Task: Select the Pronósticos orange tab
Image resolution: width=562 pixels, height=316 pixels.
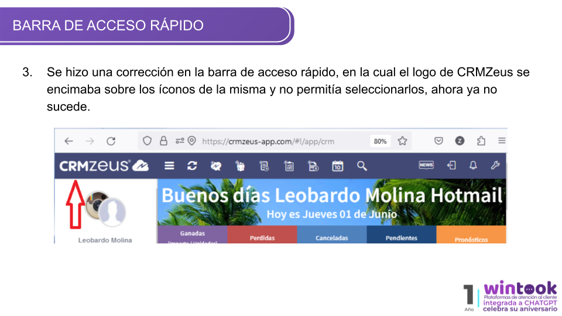Action: [471, 234]
